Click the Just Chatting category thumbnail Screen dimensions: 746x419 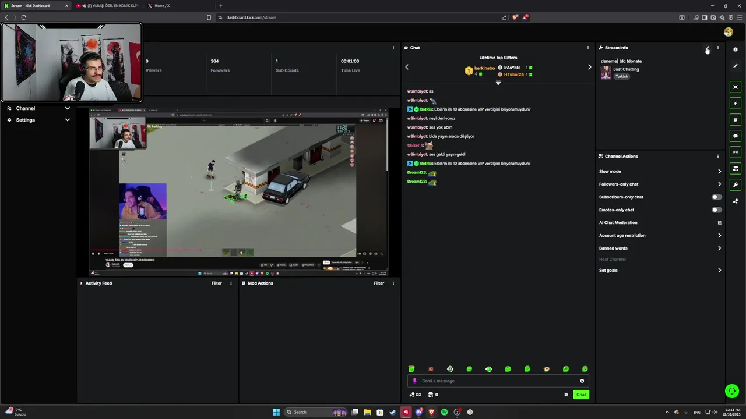point(606,72)
